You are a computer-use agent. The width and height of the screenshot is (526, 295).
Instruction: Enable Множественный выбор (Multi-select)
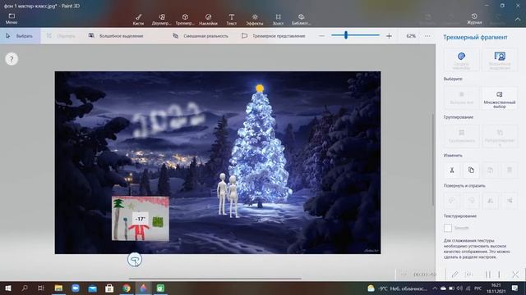coord(500,98)
